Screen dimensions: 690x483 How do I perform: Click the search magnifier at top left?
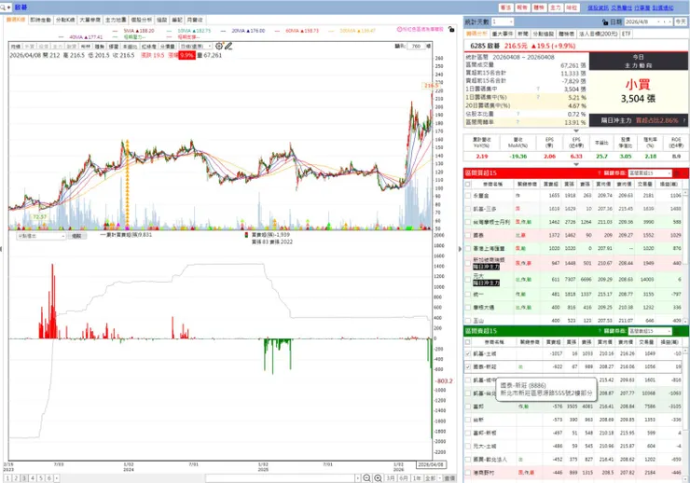(3, 7)
